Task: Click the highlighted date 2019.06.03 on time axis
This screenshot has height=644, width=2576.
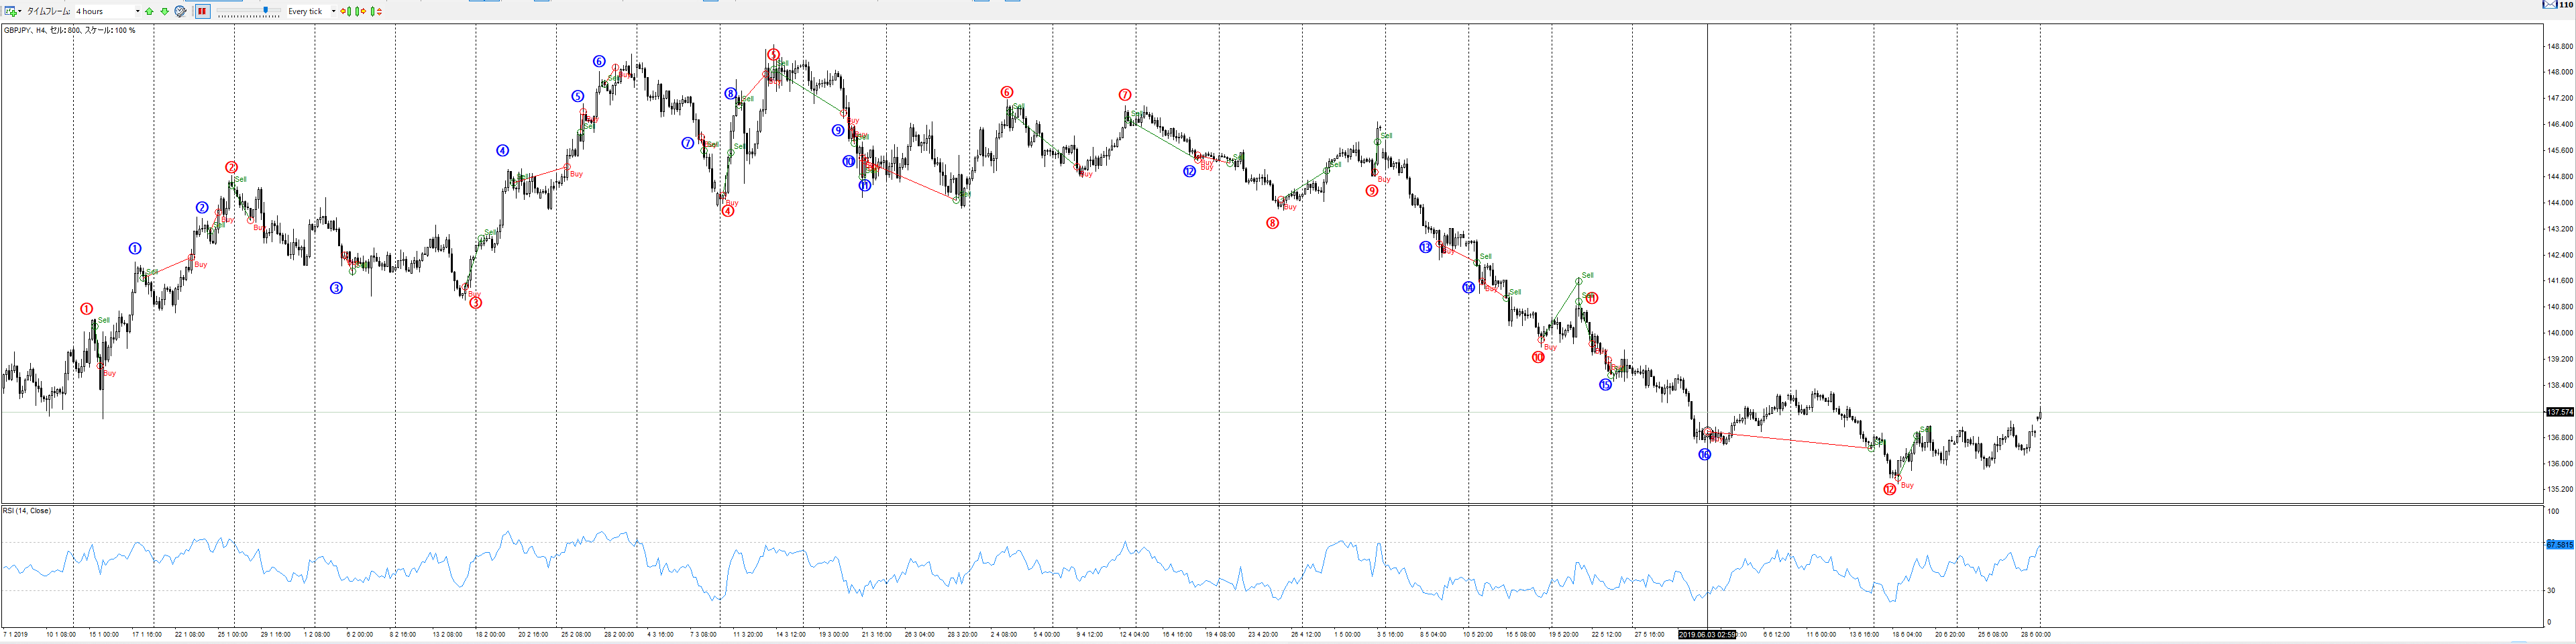Action: pyautogui.click(x=1706, y=634)
